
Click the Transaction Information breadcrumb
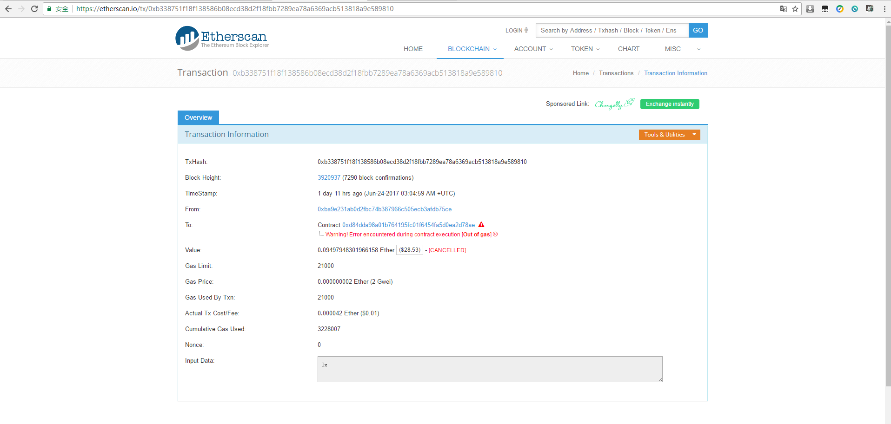676,73
